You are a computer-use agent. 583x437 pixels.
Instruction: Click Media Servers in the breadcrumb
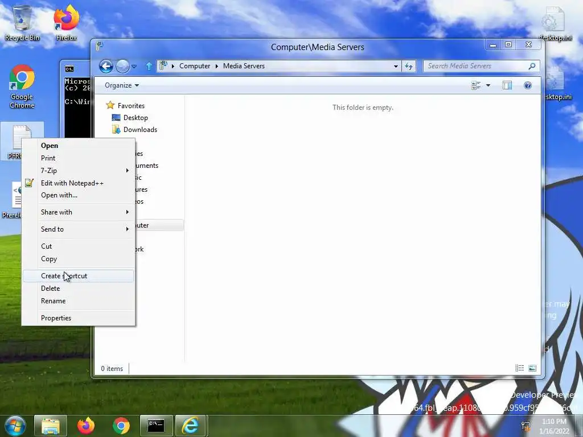click(244, 66)
